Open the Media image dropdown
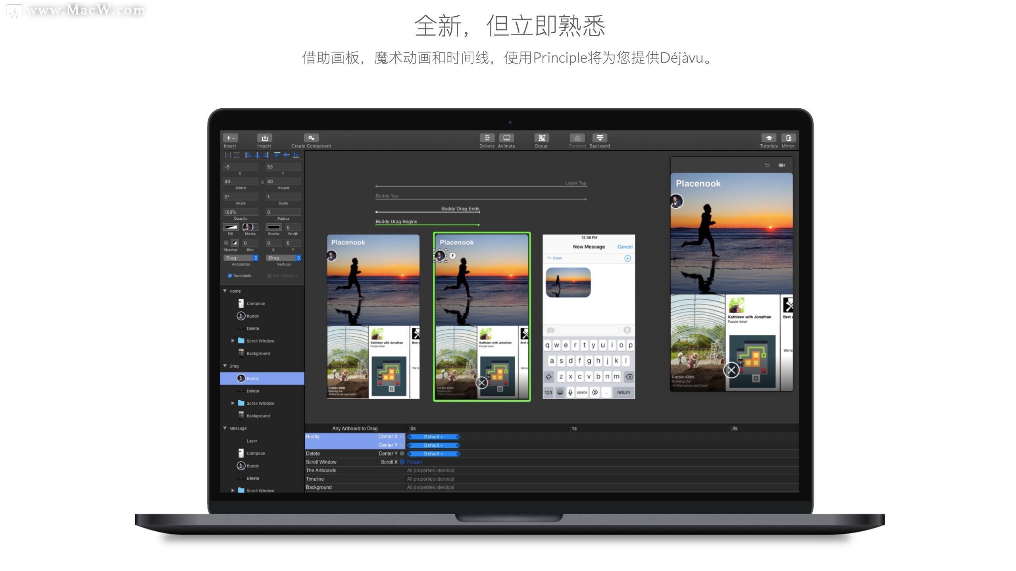1016x571 pixels. point(250,227)
